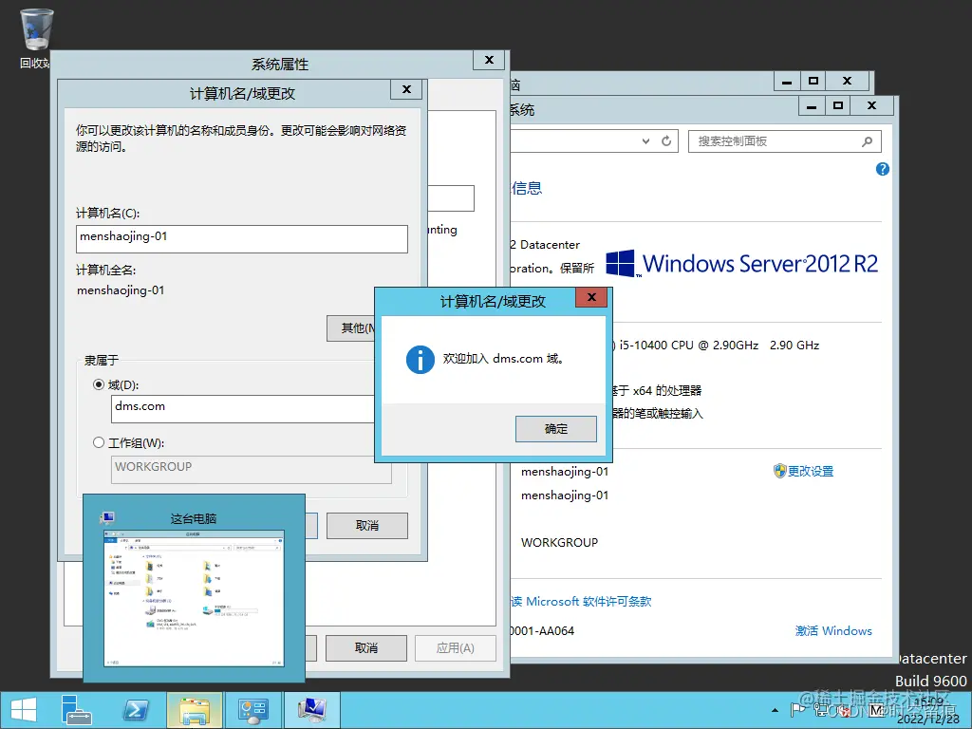
Task: Click 取消 in the System Properties window
Action: point(366,647)
